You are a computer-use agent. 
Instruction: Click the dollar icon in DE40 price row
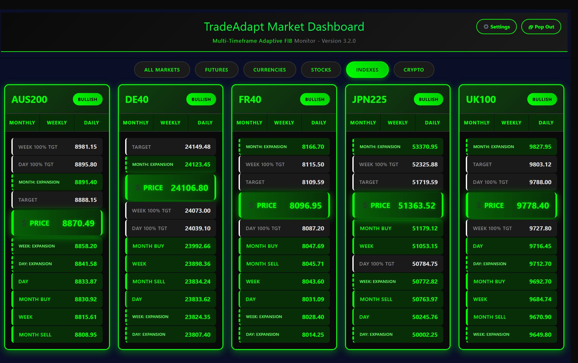(x=138, y=188)
